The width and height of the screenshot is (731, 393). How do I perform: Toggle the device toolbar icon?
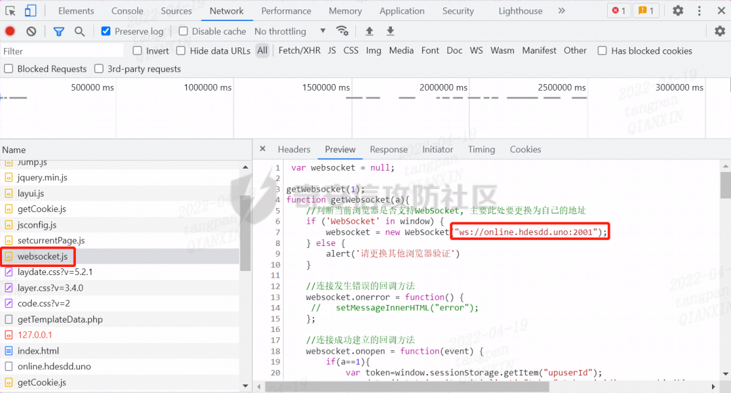(30, 10)
